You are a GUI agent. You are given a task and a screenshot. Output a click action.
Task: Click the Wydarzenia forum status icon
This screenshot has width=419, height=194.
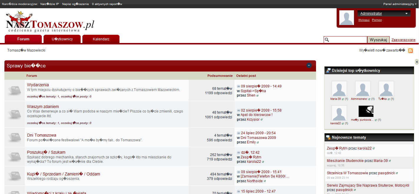[14, 90]
